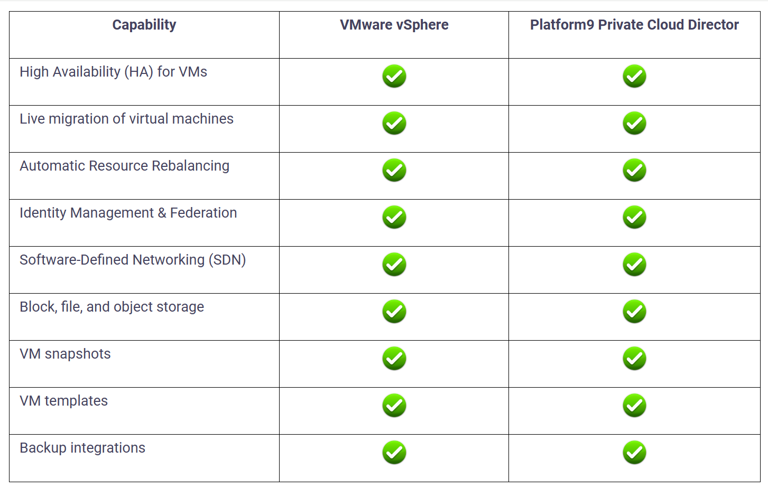Click the VMware vSphere column header

(x=394, y=25)
